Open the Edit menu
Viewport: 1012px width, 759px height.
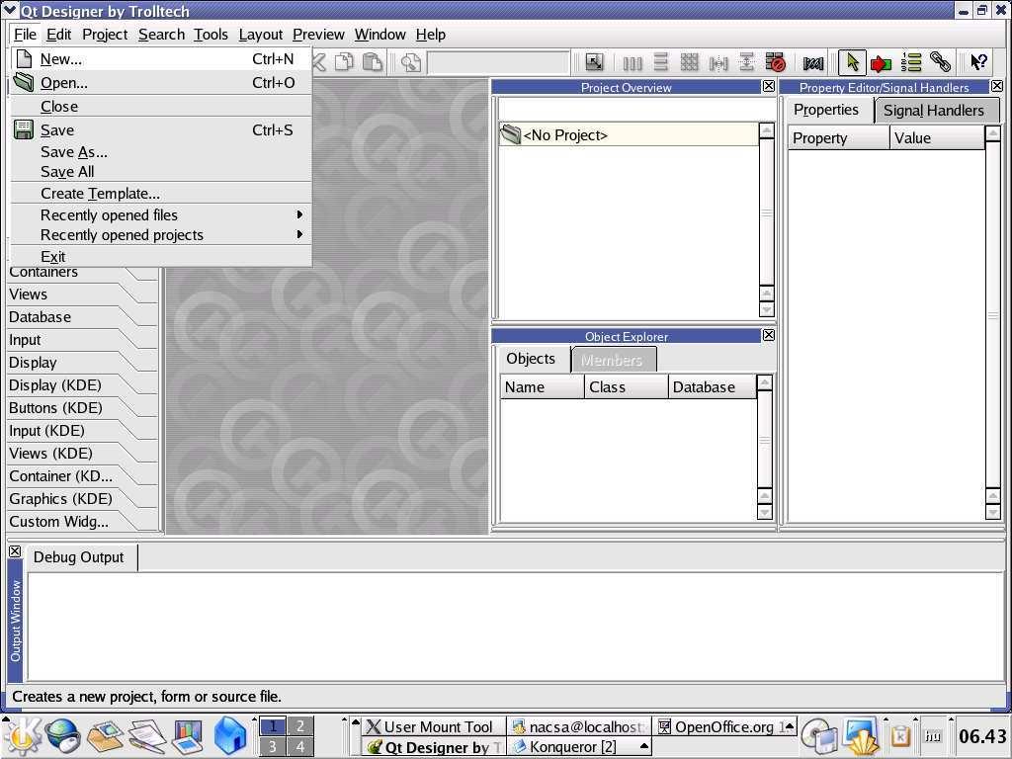tap(58, 35)
